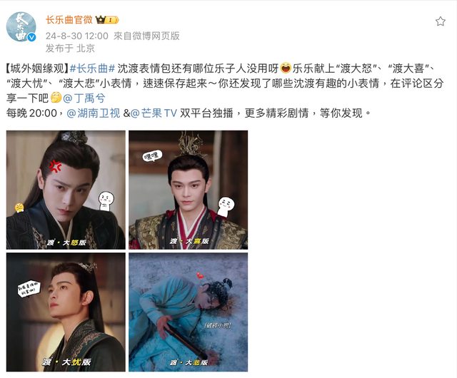
Task: Open the 渡·大忧版 image thumbnail
Action: point(66,312)
